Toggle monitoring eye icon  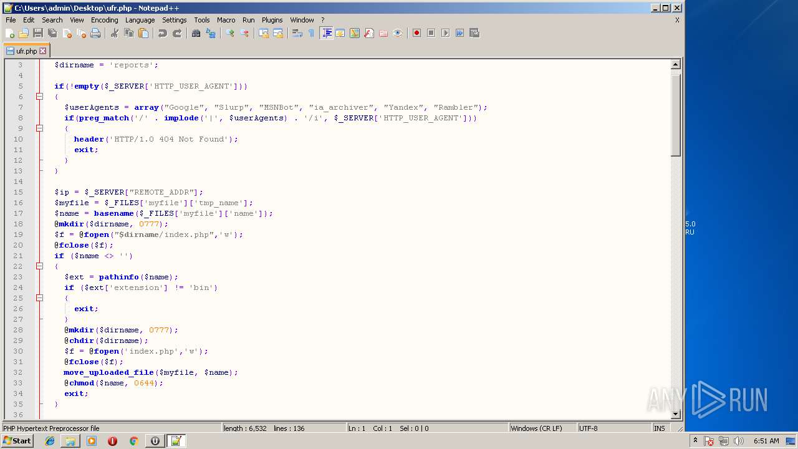398,33
